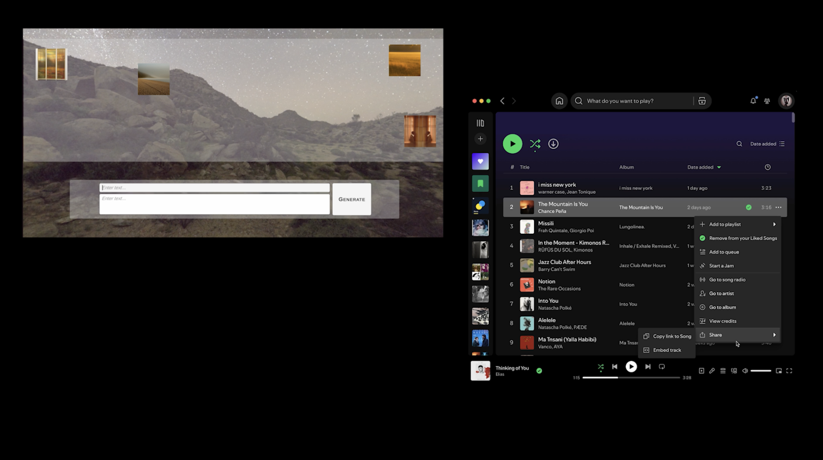This screenshot has width=823, height=460.
Task: Click the duration clock column header
Action: [x=768, y=167]
